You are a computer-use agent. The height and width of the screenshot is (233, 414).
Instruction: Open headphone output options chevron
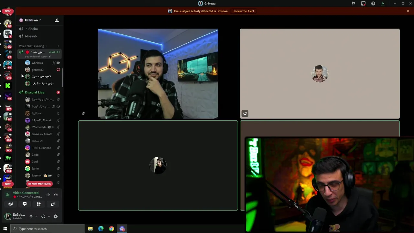click(49, 216)
